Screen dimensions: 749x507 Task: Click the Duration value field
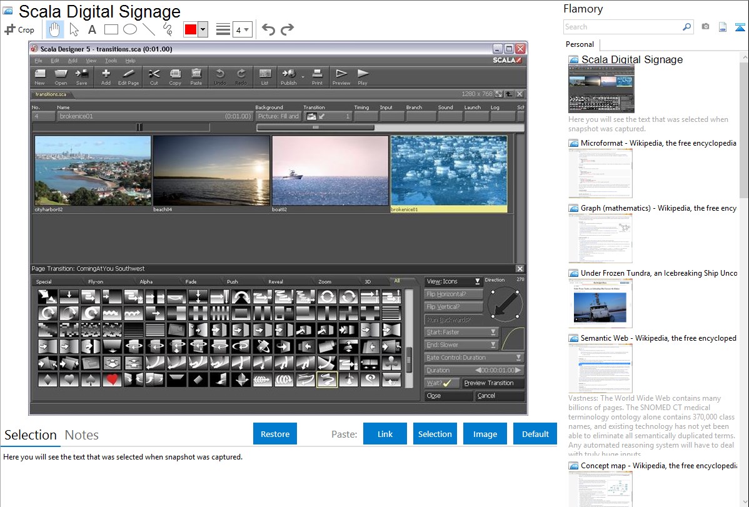click(x=499, y=370)
